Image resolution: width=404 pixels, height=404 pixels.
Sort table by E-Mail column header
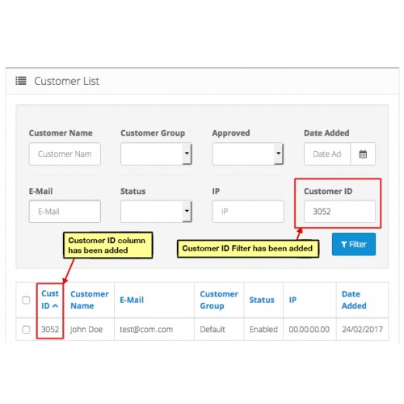click(132, 300)
